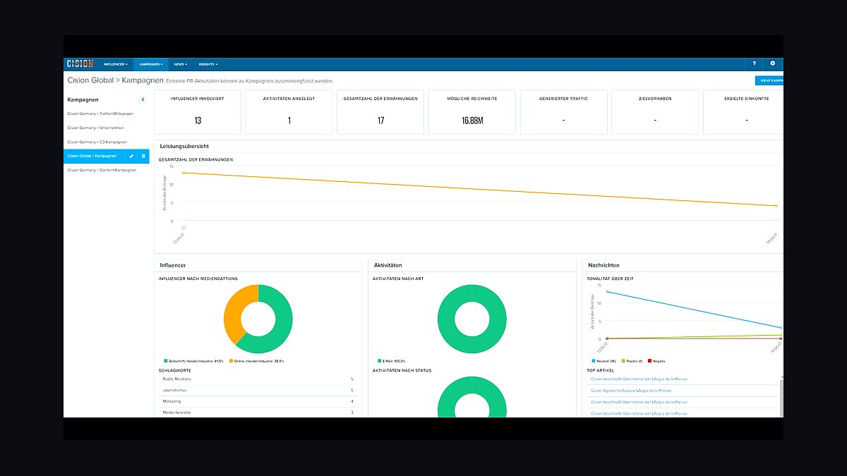Toggle the Neutral legend entry in Tonalität chart
The image size is (847, 476).
(604, 361)
